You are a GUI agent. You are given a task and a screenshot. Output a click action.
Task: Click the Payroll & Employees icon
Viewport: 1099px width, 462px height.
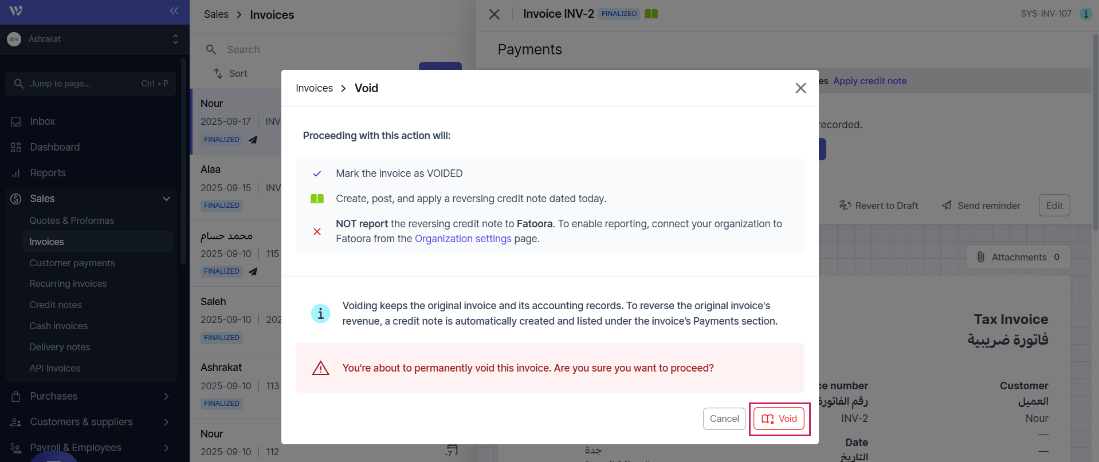click(x=15, y=447)
